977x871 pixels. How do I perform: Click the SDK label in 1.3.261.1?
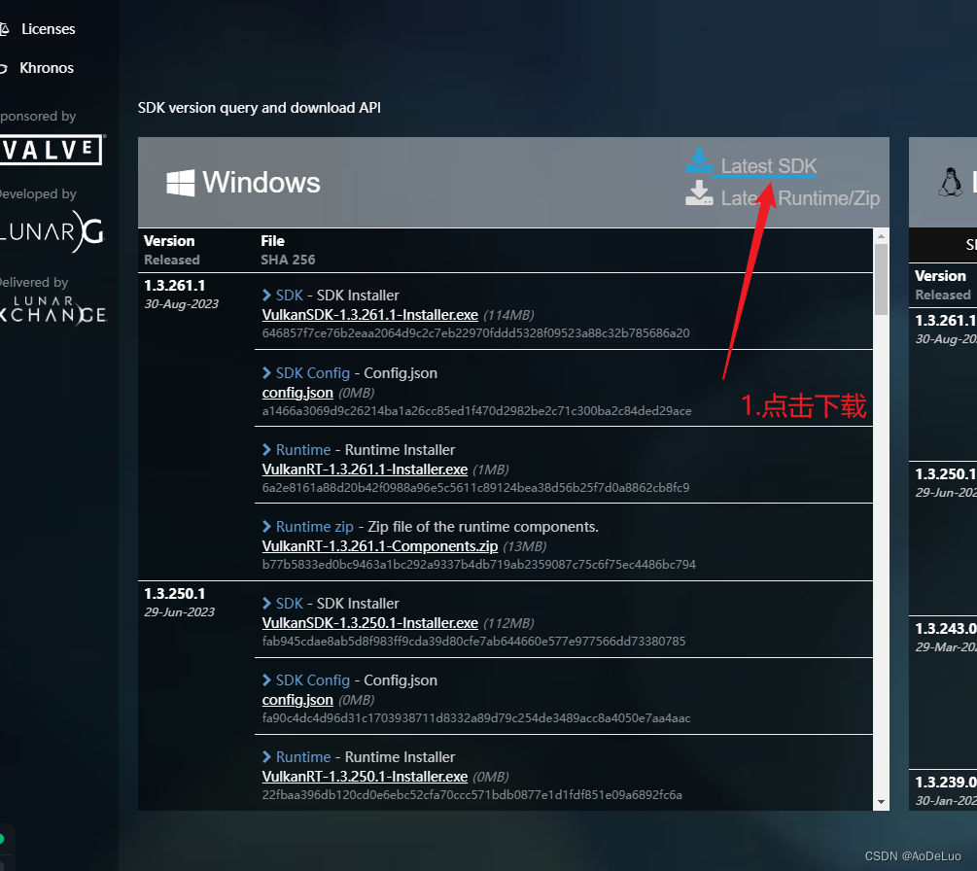pyautogui.click(x=289, y=295)
